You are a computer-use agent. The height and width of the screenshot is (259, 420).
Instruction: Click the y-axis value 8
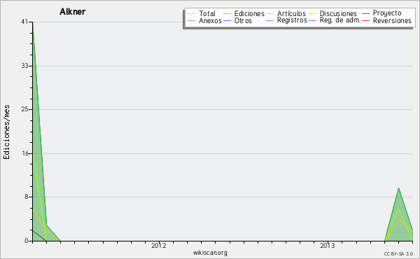pos(27,197)
